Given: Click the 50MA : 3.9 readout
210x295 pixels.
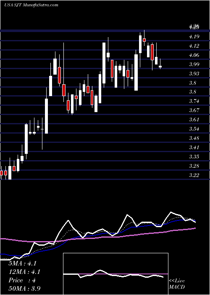Looking at the screenshot, I should click(24, 289).
